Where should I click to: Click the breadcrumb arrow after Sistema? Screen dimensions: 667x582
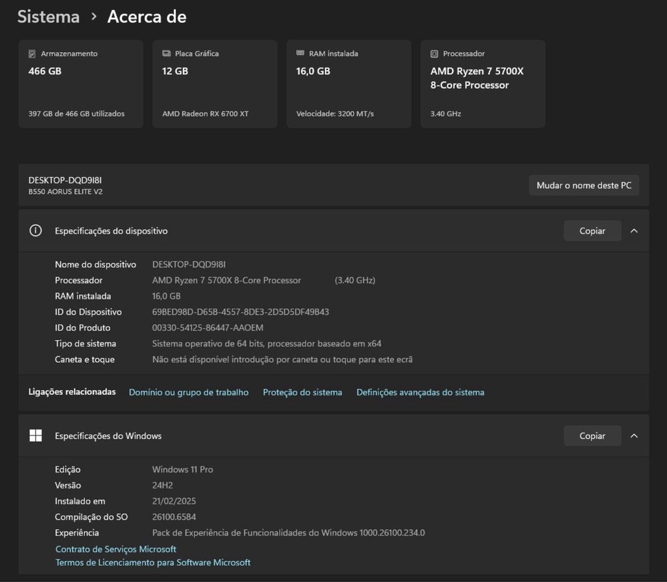(x=94, y=17)
